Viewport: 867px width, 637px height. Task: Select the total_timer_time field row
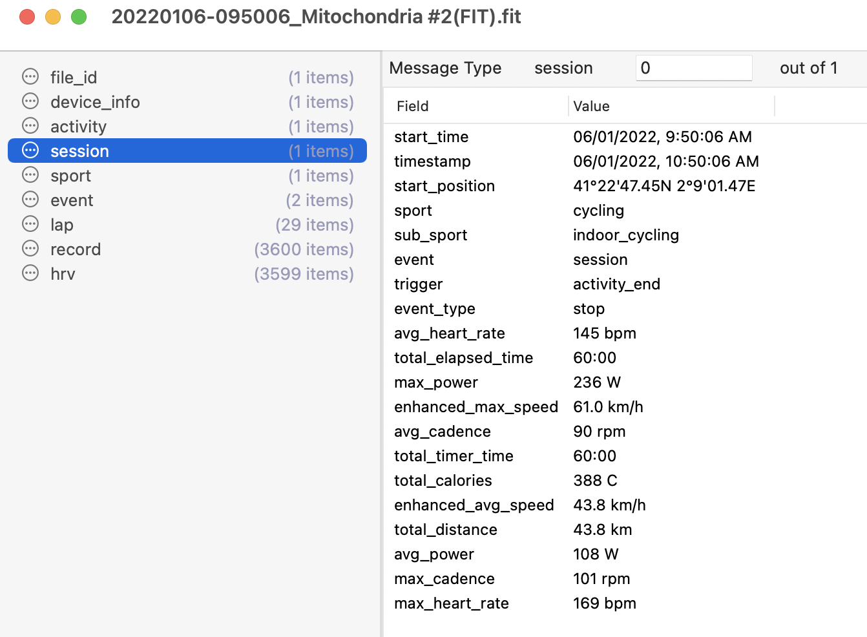click(625, 456)
